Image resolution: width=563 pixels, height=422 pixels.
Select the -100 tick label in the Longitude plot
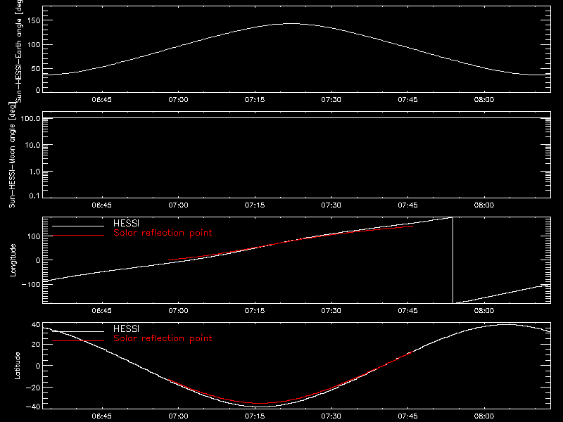click(31, 284)
